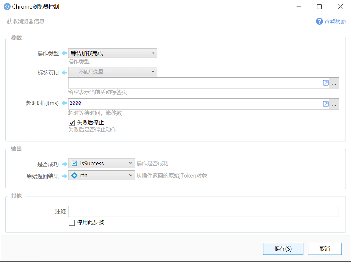Click blue arrow next to 原始返回结果 label
Screen dimensions: 351x262
[x=65, y=176]
